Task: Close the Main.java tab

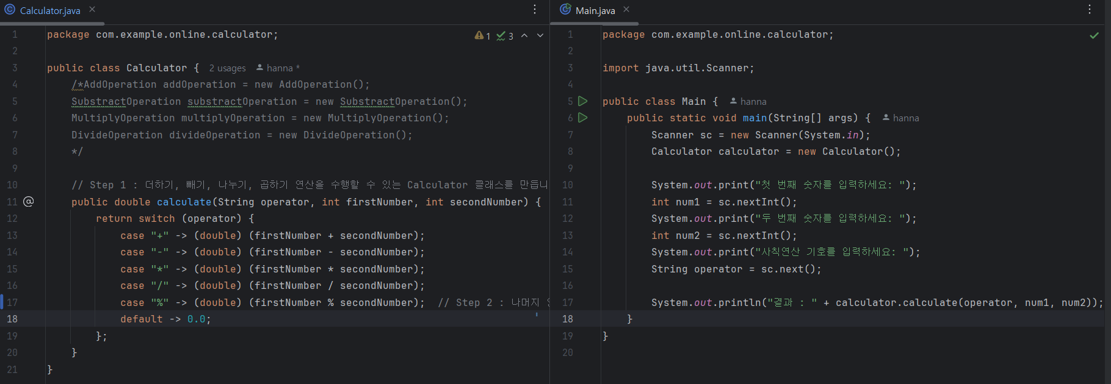Action: 626,10
